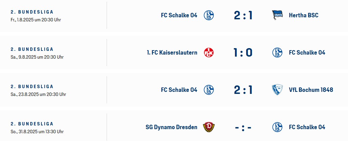This screenshot has height=141, width=348.
Task: Click the Schalke 04 crest in the Hertha match
Action: 208,15
